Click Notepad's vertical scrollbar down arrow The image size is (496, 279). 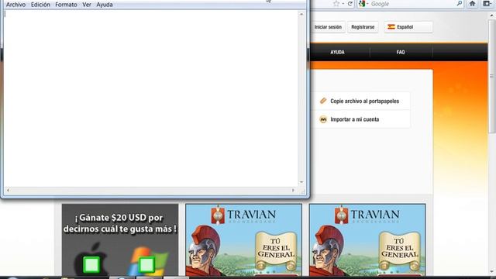[301, 182]
